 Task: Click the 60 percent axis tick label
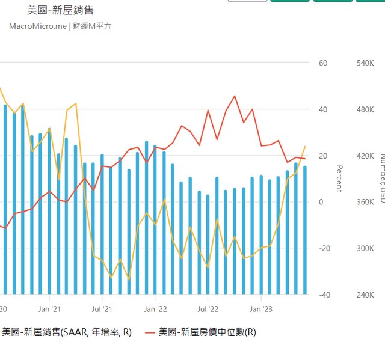point(323,63)
